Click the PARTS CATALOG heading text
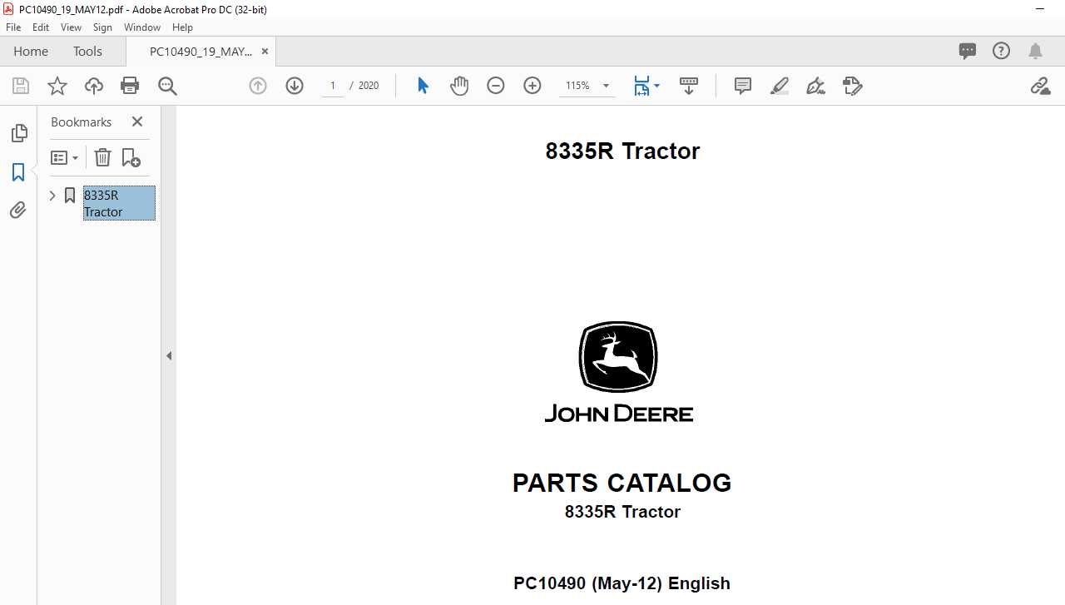 click(x=622, y=483)
